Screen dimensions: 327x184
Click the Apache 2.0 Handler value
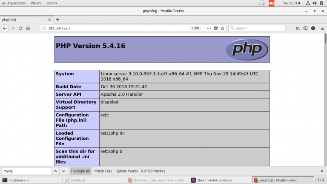tap(122, 94)
